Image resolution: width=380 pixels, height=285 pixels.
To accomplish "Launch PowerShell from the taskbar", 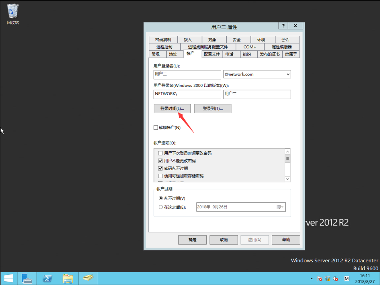I will click(x=47, y=278).
